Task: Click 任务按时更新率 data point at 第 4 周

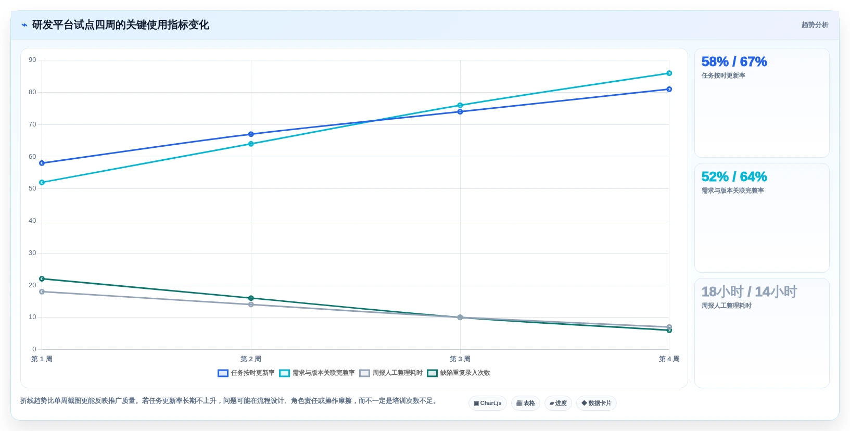Action: [669, 90]
